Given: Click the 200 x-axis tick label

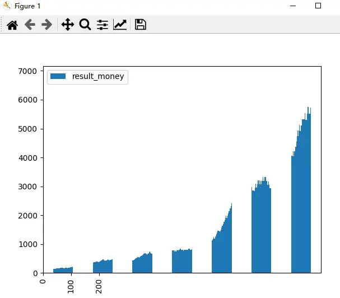Looking at the screenshot, I should point(99,285).
